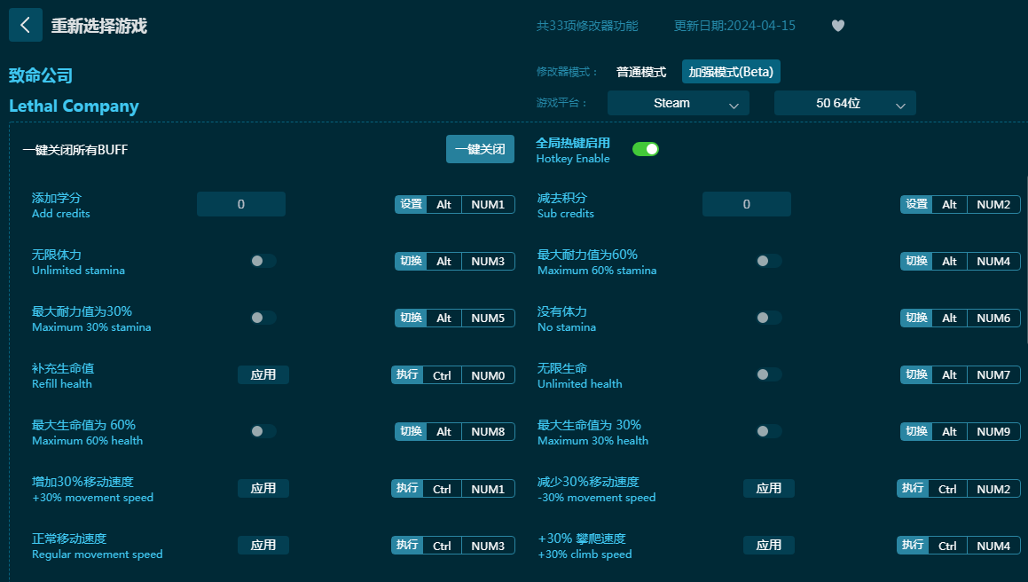Apply +30% movement speed
Screen dimensions: 1028x582
click(263, 488)
